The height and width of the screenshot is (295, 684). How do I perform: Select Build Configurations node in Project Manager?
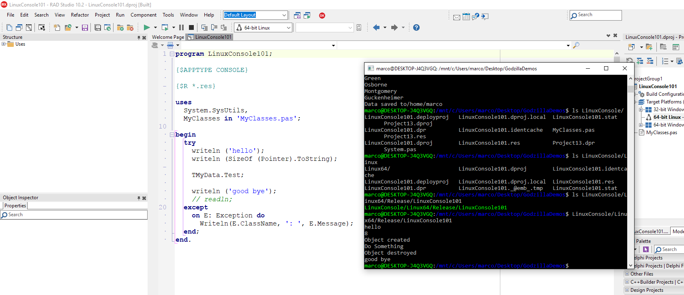(x=665, y=94)
